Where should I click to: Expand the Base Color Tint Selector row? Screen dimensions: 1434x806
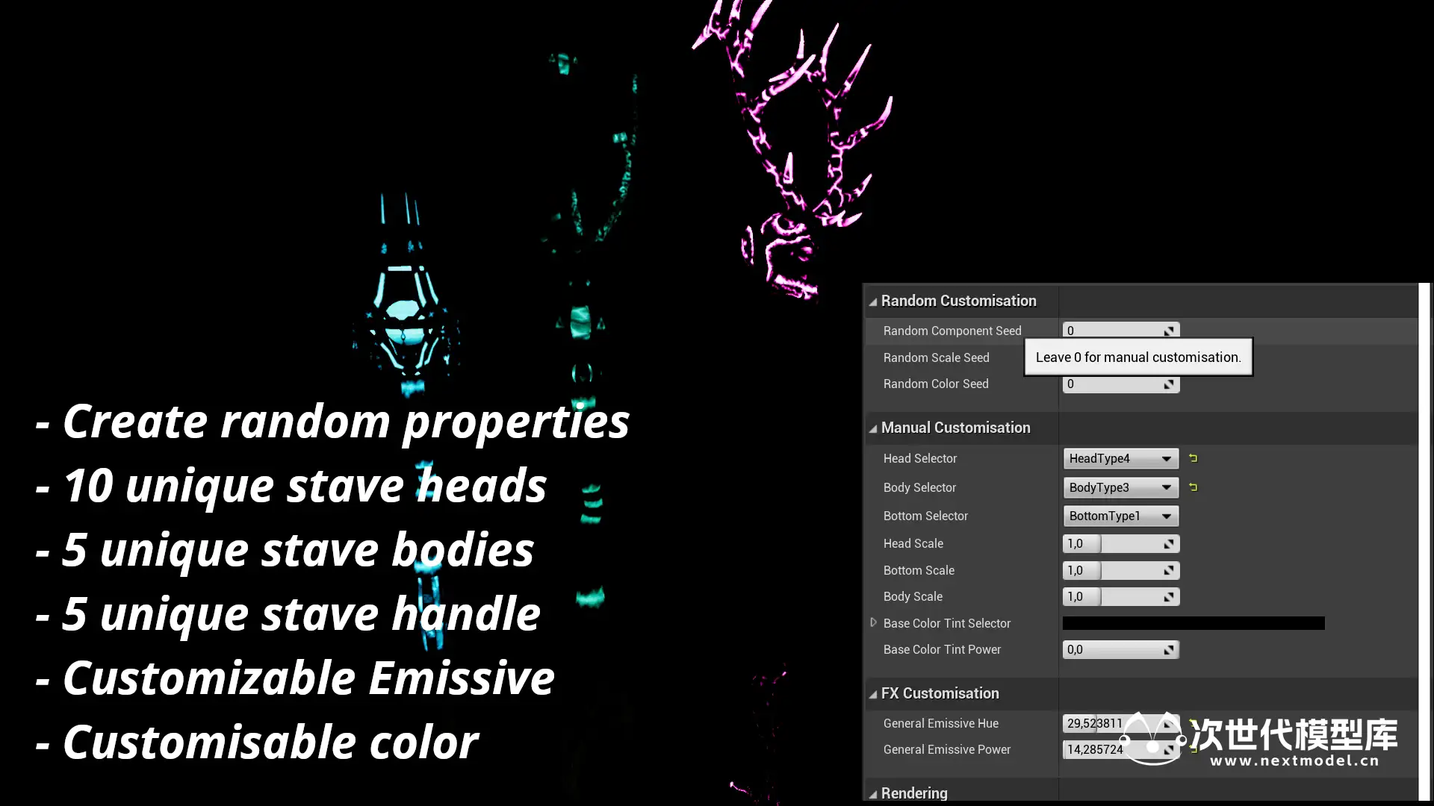(873, 622)
